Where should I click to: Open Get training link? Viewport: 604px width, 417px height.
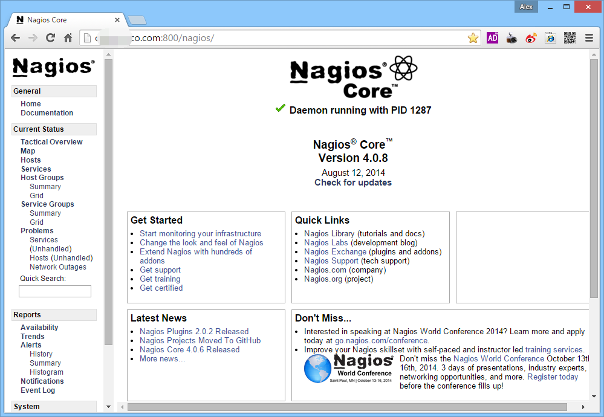(x=160, y=279)
